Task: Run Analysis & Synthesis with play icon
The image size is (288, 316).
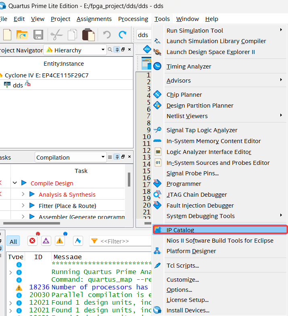Action: click(x=32, y=194)
